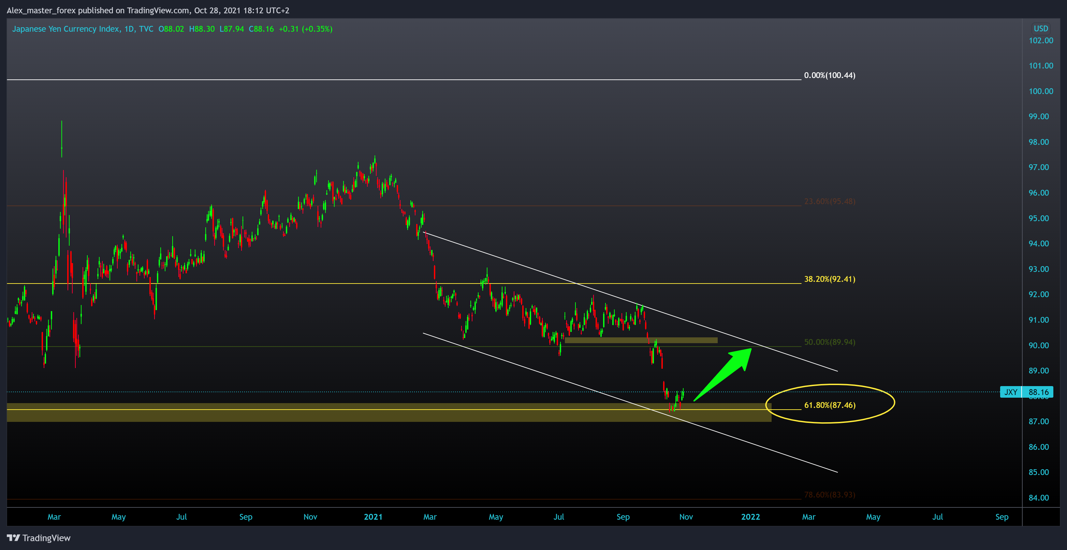This screenshot has width=1067, height=550.
Task: Click the 2022 label on time axis
Action: click(750, 517)
